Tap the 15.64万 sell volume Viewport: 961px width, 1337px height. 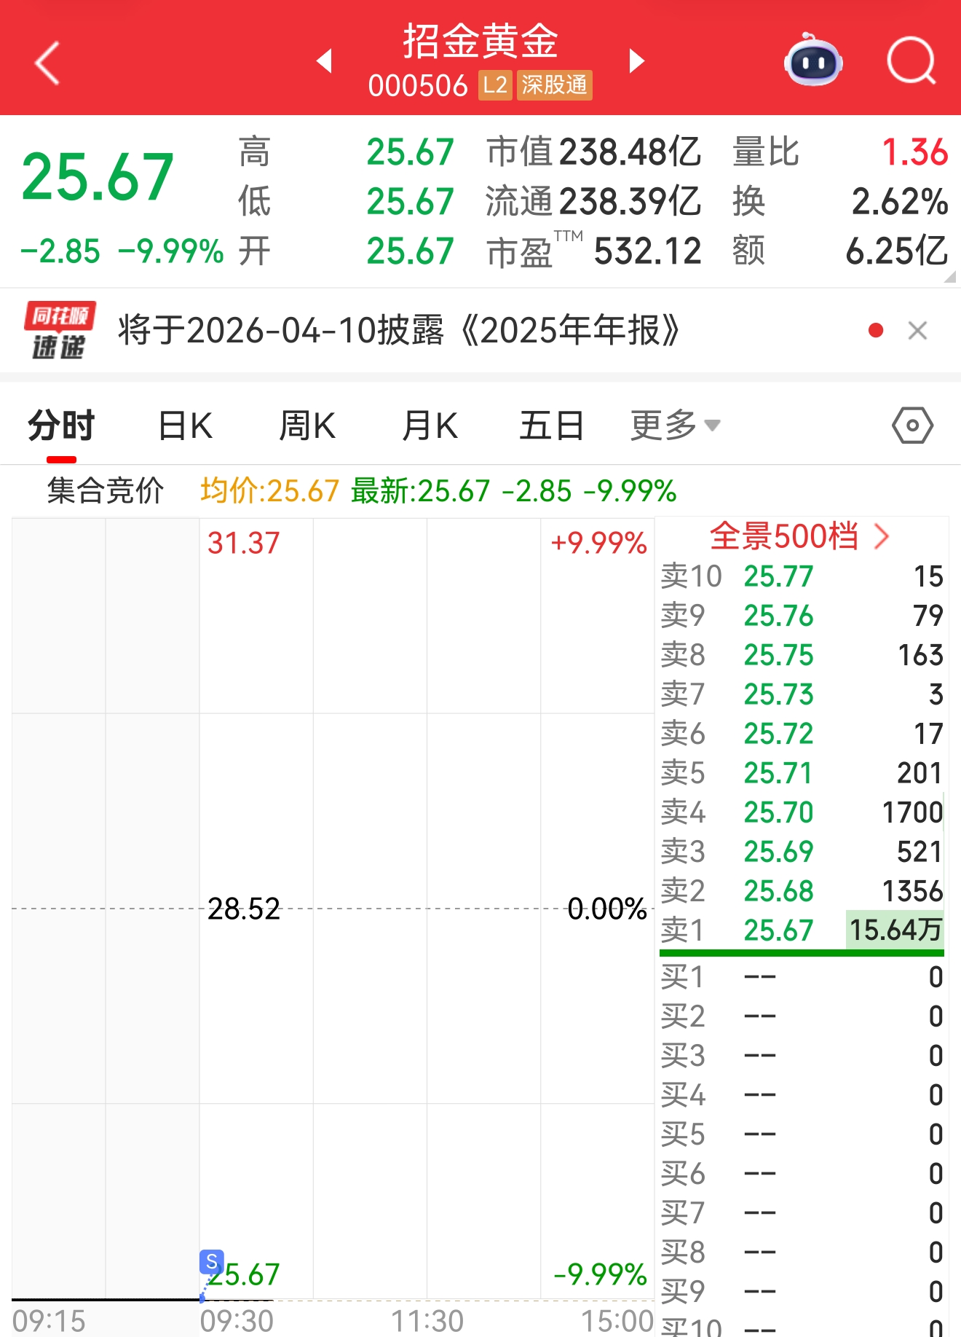(x=895, y=930)
